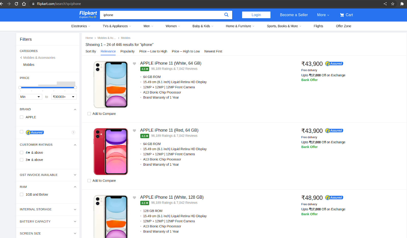Expand the SCREEN SIZE filter
The height and width of the screenshot is (238, 407).
75,233
